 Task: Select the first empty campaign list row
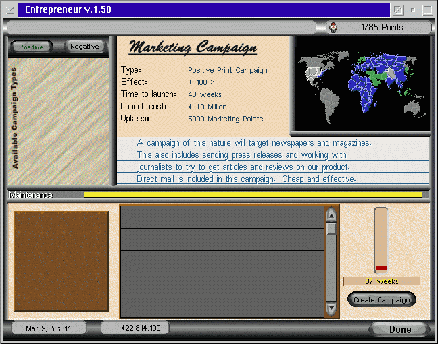pos(222,217)
